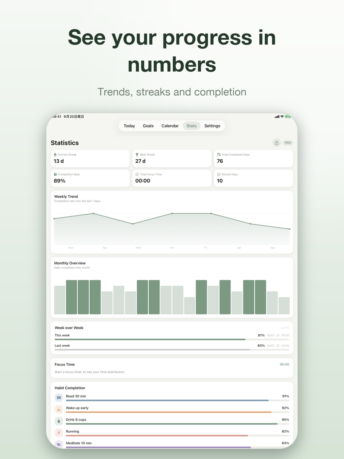Tap the Drink 8 cups droplet icon
The height and width of the screenshot is (459, 344).
click(59, 421)
